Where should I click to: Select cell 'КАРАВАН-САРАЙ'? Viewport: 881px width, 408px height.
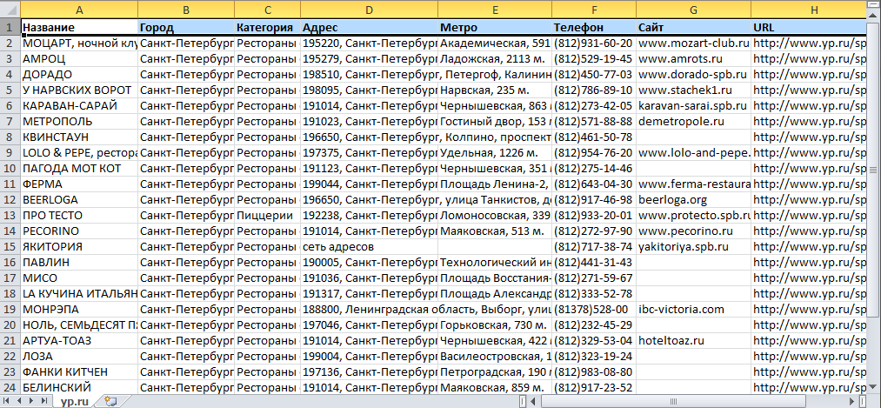[x=79, y=105]
